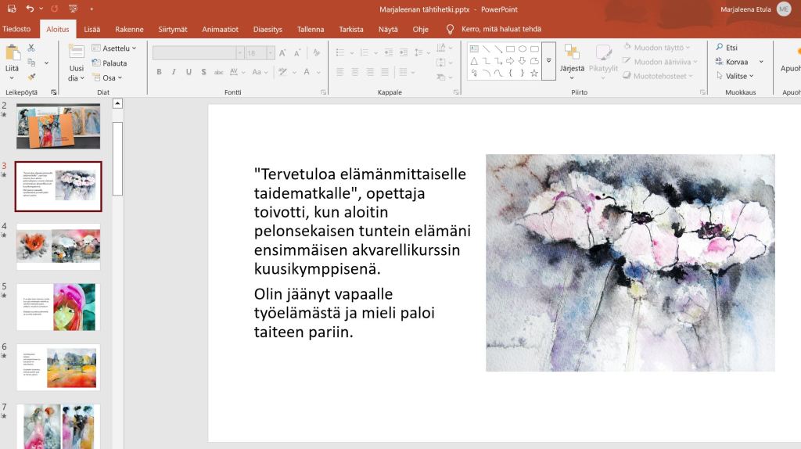Select slide 6 landscape thumbnail

[x=58, y=368]
